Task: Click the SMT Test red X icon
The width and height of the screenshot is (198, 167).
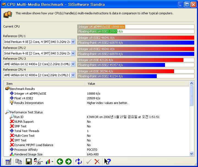Action: click(x=12, y=140)
